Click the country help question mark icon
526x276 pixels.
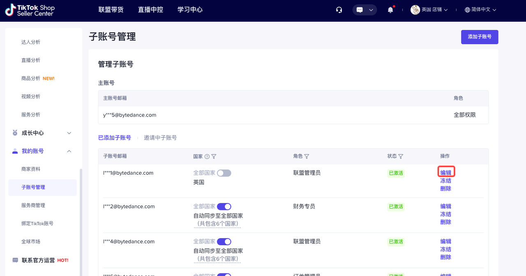point(207,156)
